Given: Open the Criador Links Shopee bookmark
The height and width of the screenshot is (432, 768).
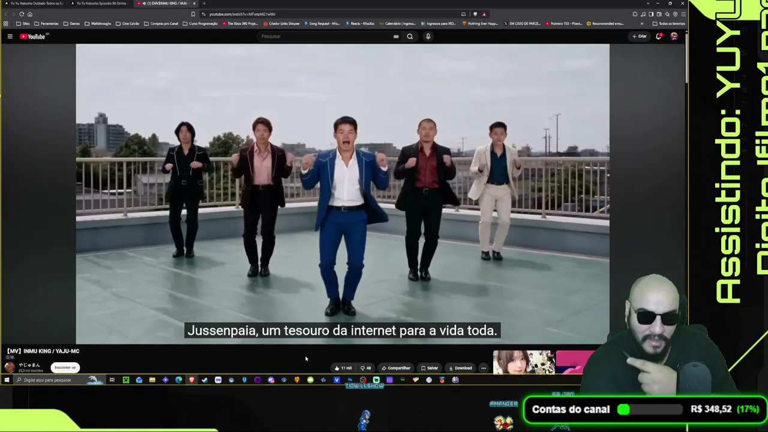Looking at the screenshot, I should click(x=281, y=24).
